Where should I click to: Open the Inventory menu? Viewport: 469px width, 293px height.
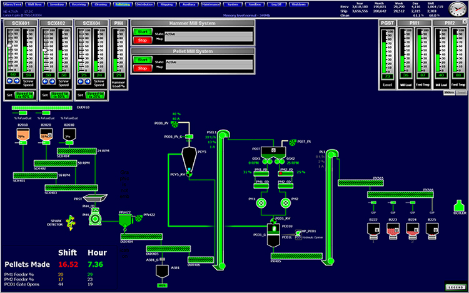click(57, 4)
